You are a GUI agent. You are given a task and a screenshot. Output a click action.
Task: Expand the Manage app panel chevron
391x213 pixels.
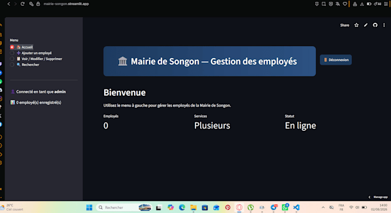[370, 197]
